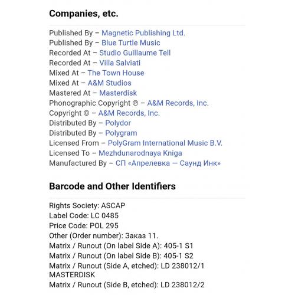This screenshot has height=295, width=295.
Task: Open СП «Апрелевка — Саунд Инк» link
Action: click(x=168, y=163)
